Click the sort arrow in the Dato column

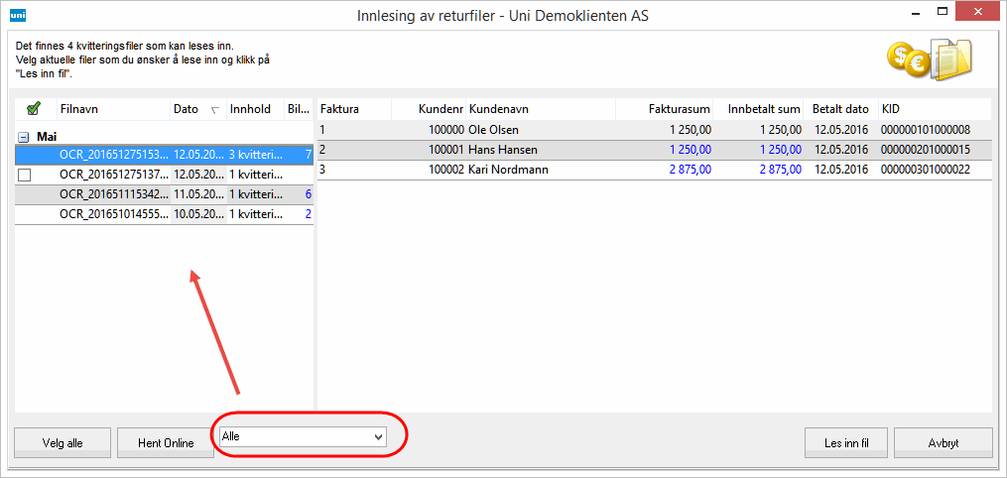[x=215, y=110]
